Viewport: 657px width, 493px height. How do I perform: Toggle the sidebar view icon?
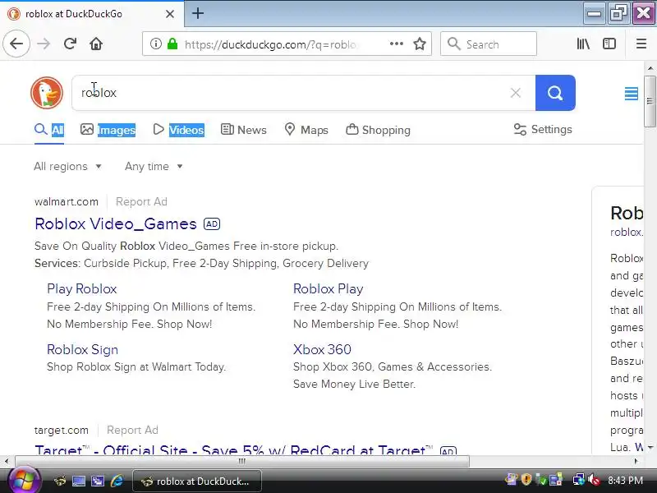609,44
